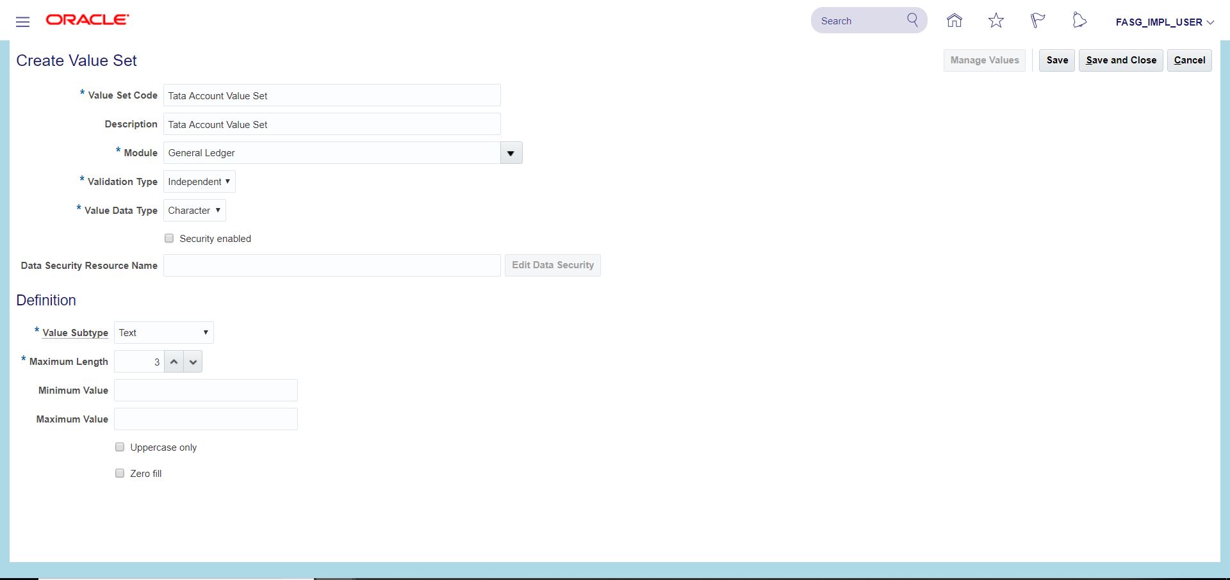1230x580 pixels.
Task: Enable the Security enabled checkbox
Action: click(169, 238)
